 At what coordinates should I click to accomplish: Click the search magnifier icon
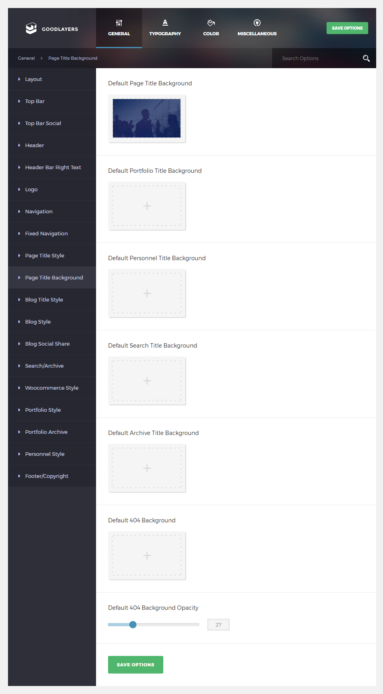tap(366, 58)
